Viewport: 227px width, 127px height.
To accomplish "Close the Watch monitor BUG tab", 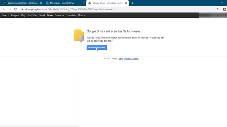I will (x=41, y=3).
